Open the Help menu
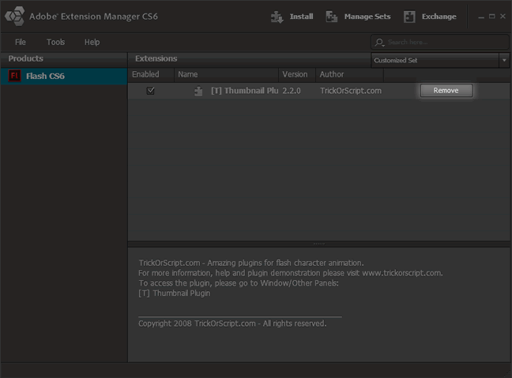The height and width of the screenshot is (378, 512). 92,42
